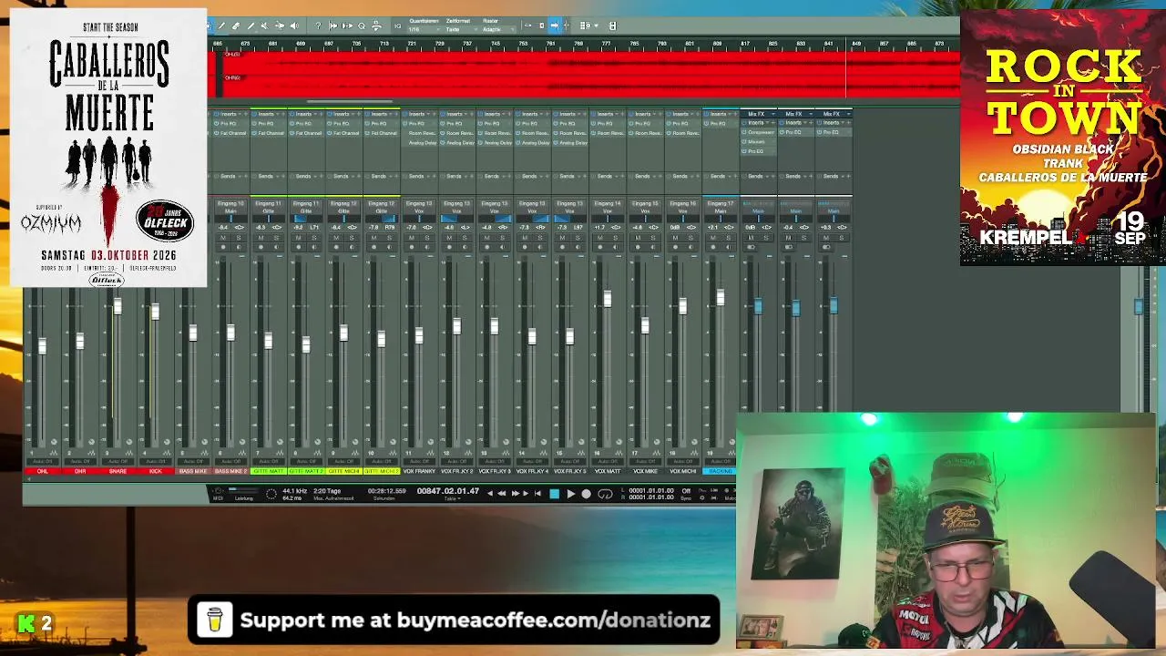Open the Compressor insert on Mix FX bus
This screenshot has height=656, width=1166.
pyautogui.click(x=759, y=133)
